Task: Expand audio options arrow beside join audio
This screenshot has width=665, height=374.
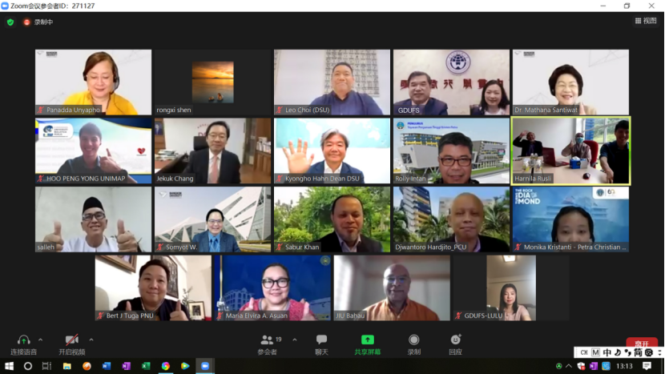Action: (x=41, y=340)
